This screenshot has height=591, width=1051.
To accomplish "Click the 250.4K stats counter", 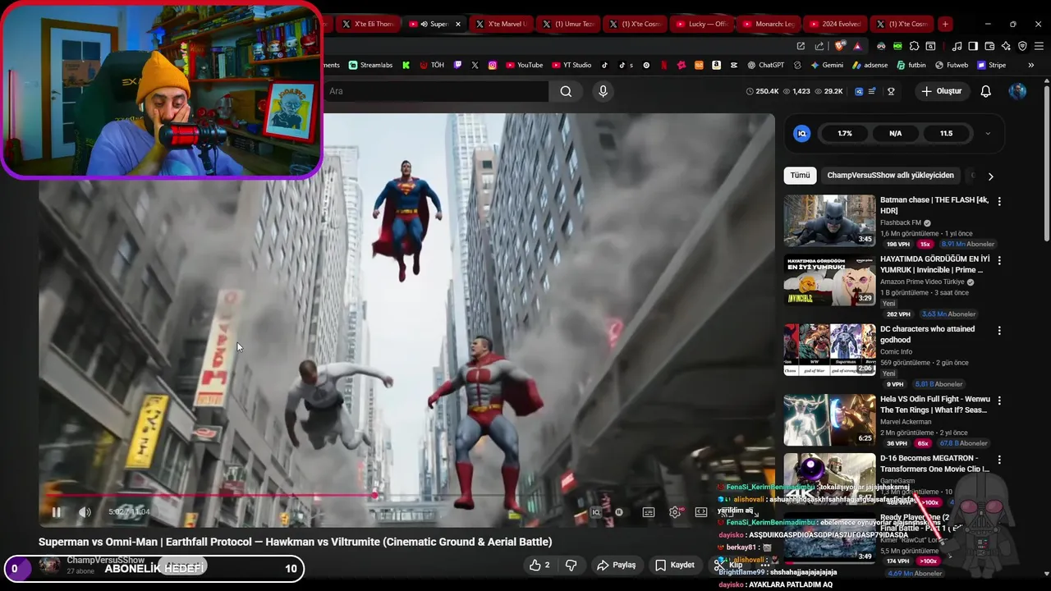I will tap(762, 91).
